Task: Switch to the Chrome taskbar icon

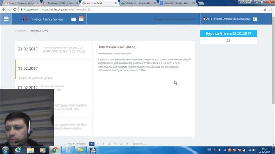Action: (x=55, y=150)
